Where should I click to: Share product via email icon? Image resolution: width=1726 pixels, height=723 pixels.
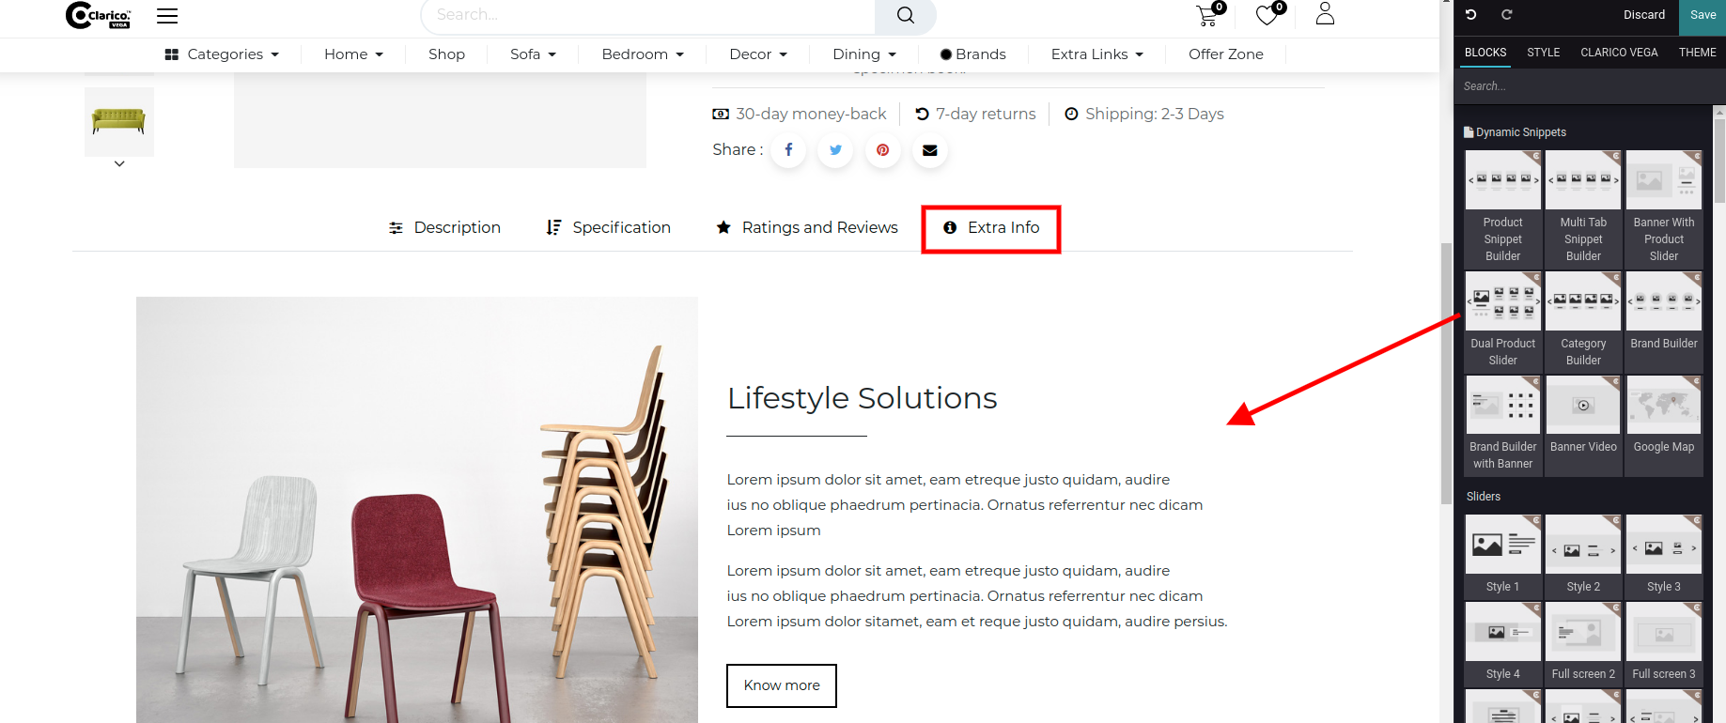coord(929,150)
